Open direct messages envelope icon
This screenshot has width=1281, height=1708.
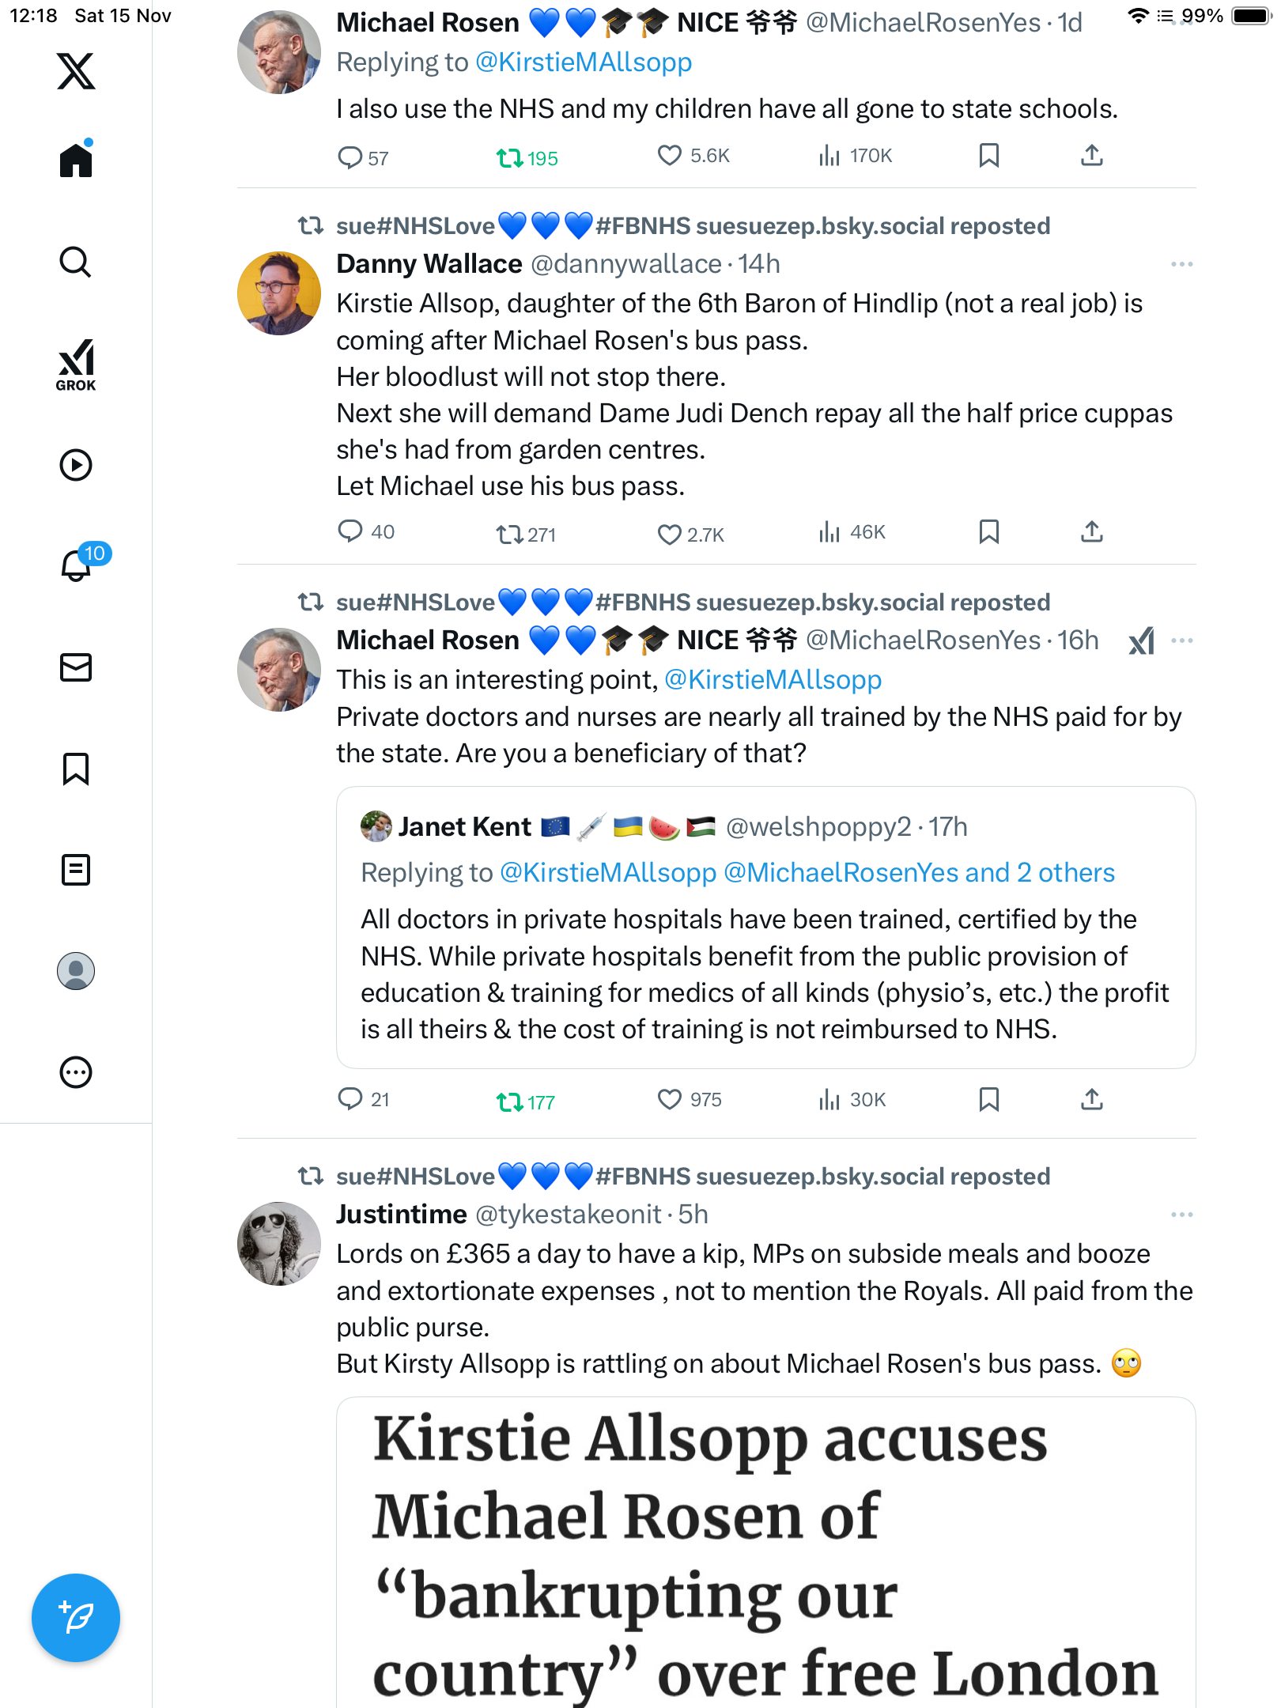[76, 667]
